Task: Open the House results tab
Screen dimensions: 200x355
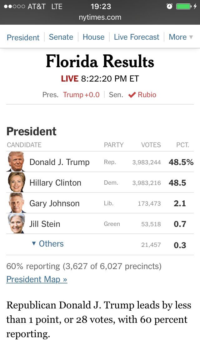Action: click(x=93, y=37)
